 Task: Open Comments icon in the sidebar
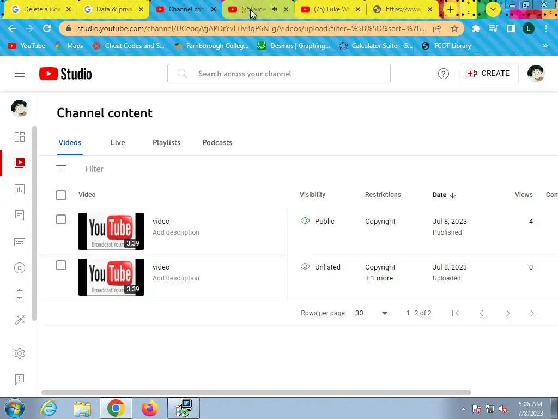[x=20, y=215]
